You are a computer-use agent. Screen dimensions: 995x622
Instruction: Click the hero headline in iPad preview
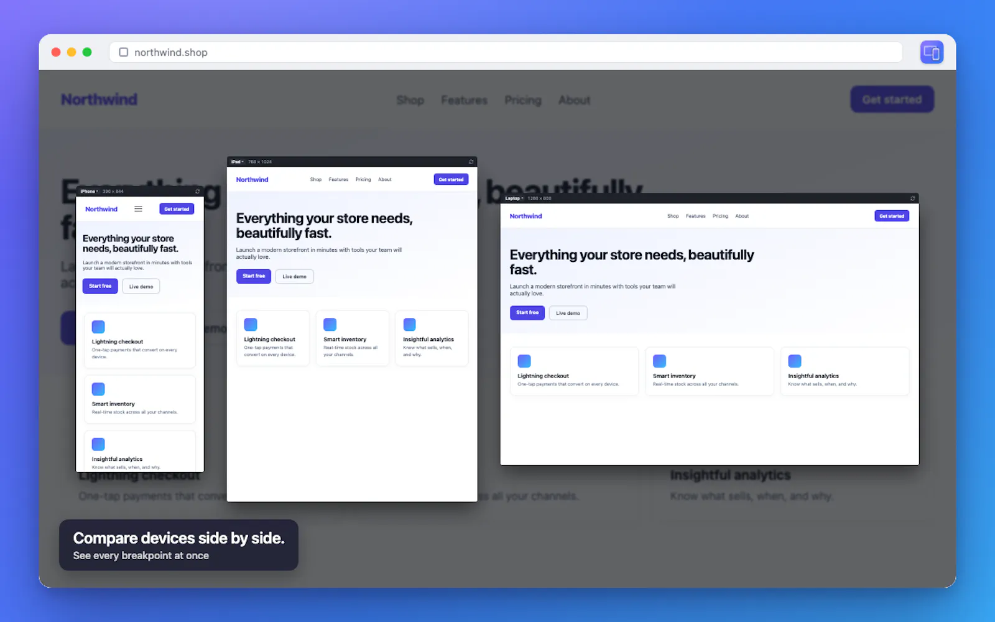coord(325,226)
